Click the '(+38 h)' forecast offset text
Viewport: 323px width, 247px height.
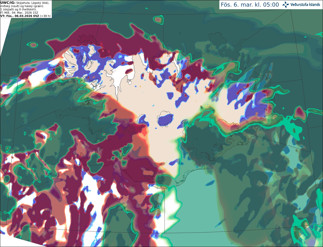click(x=45, y=16)
